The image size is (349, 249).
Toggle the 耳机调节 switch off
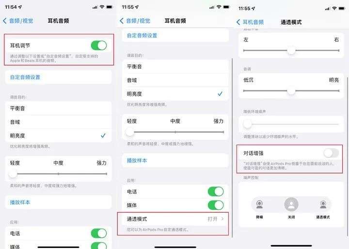click(x=99, y=45)
